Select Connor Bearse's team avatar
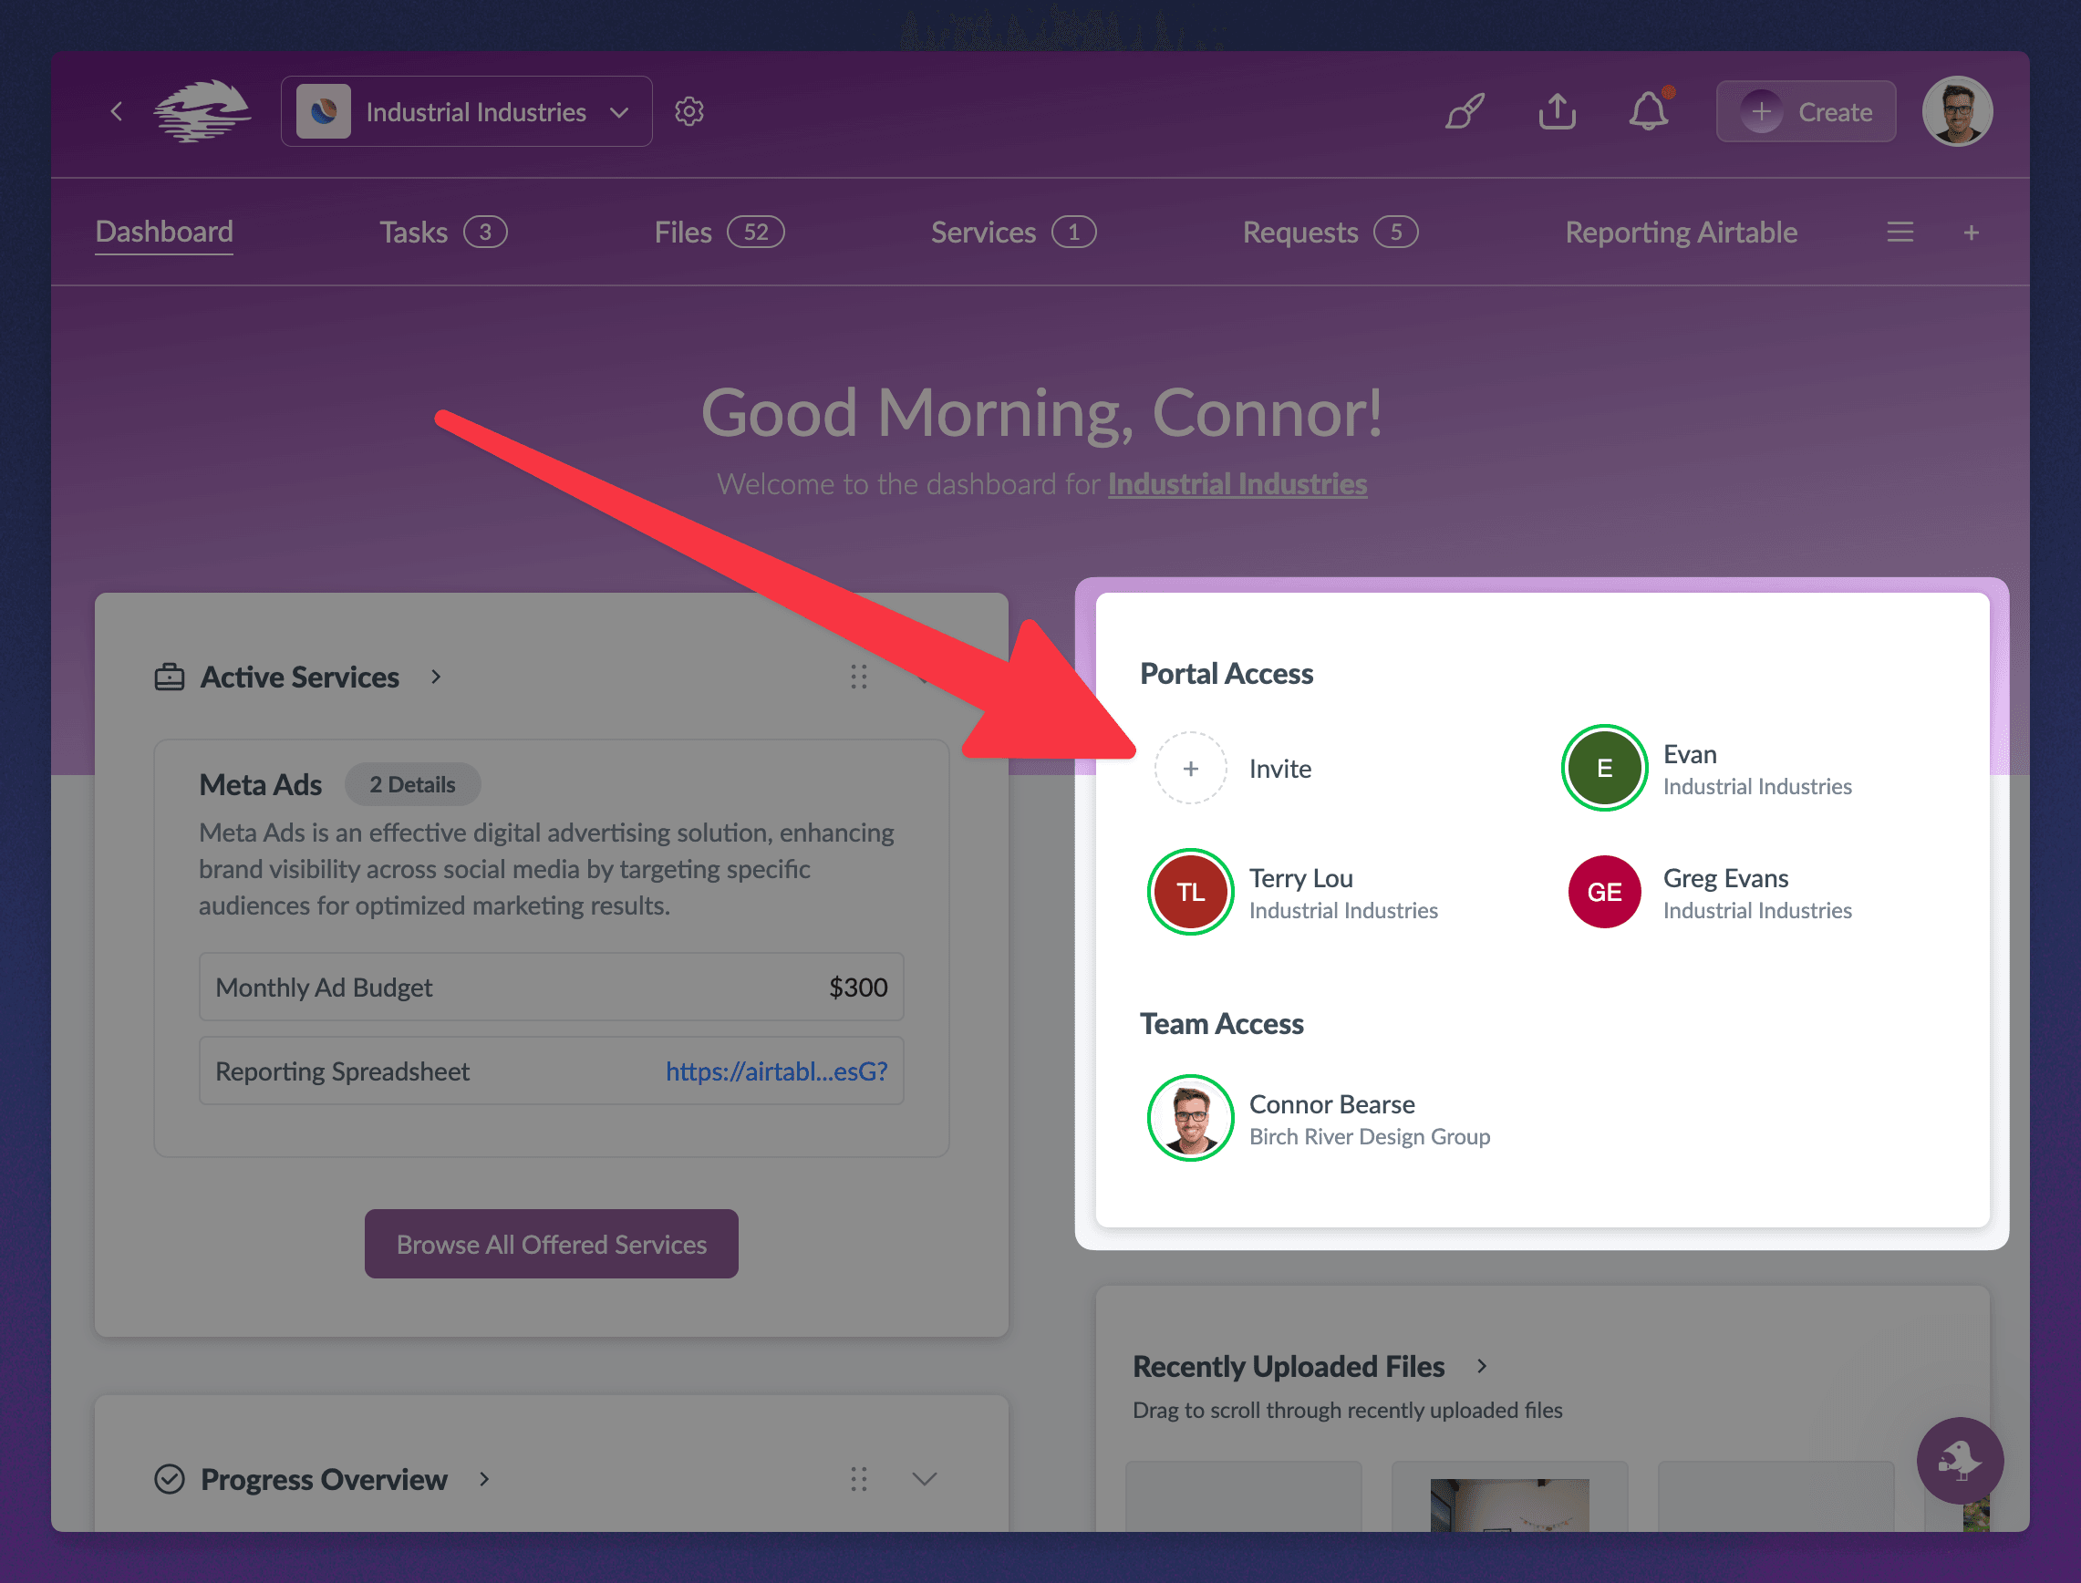This screenshot has height=1583, width=2081. (x=1191, y=1119)
